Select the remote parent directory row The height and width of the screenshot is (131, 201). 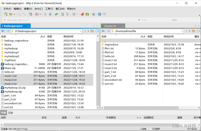151,41
